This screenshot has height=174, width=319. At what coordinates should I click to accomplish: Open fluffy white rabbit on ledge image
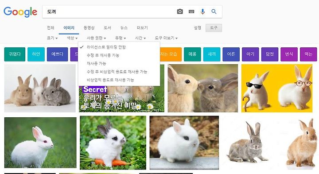(x=184, y=143)
